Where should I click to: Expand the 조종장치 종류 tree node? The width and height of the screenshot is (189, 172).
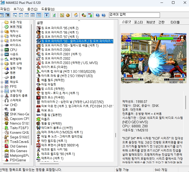click(x=2, y=96)
